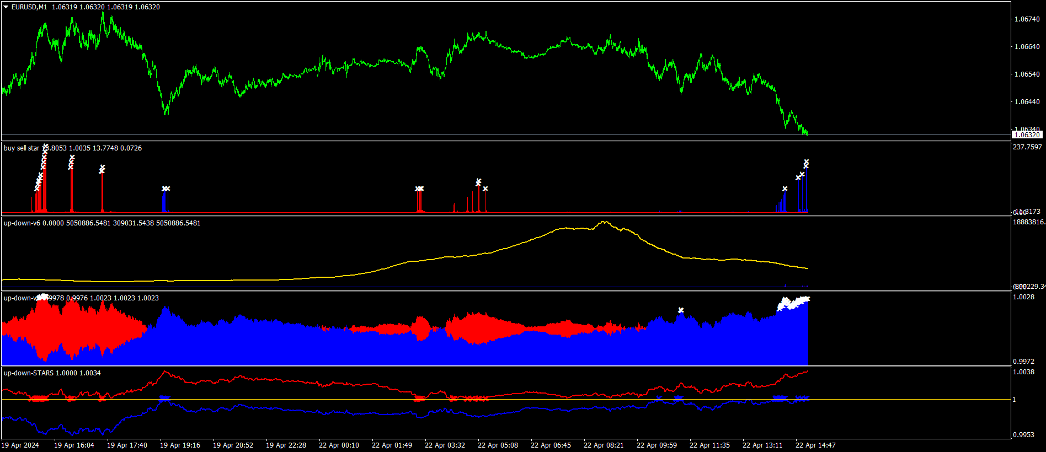Click the '22 Apr 11:35' time label
1046x452 pixels.
coord(709,445)
